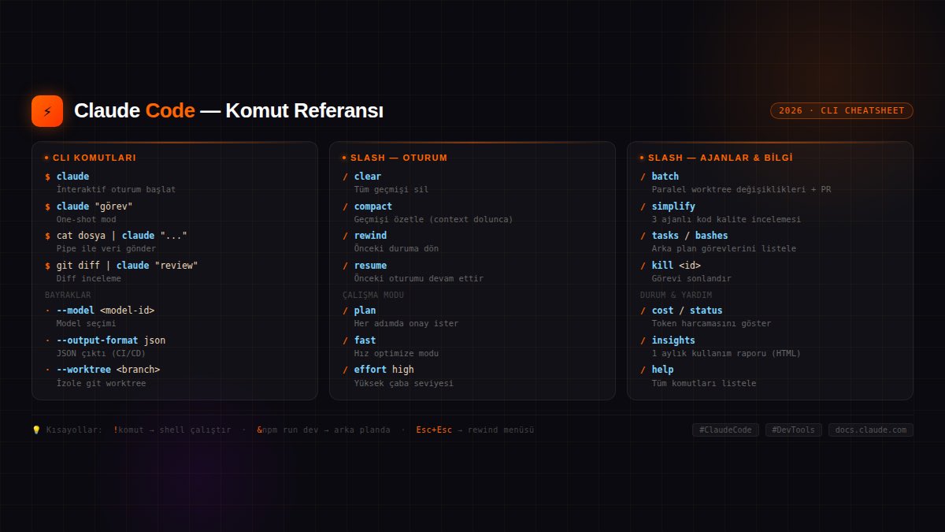Click the "/ simplify" command
Image resolution: width=945 pixels, height=532 pixels.
668,206
